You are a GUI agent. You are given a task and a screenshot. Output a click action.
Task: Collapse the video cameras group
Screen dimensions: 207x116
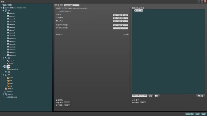[3, 10]
